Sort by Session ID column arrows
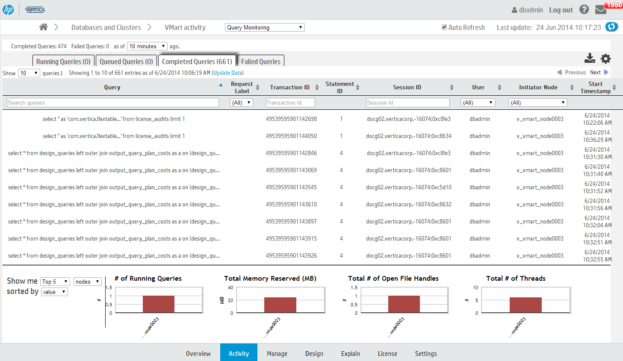 (452, 87)
